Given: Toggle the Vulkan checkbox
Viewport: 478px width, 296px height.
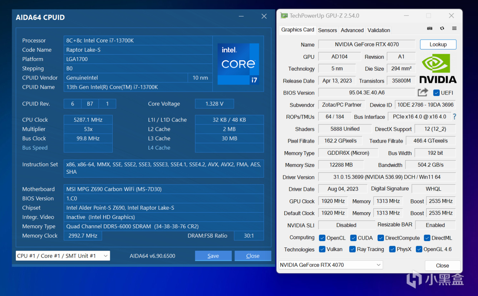Looking at the screenshot, I should (322, 249).
